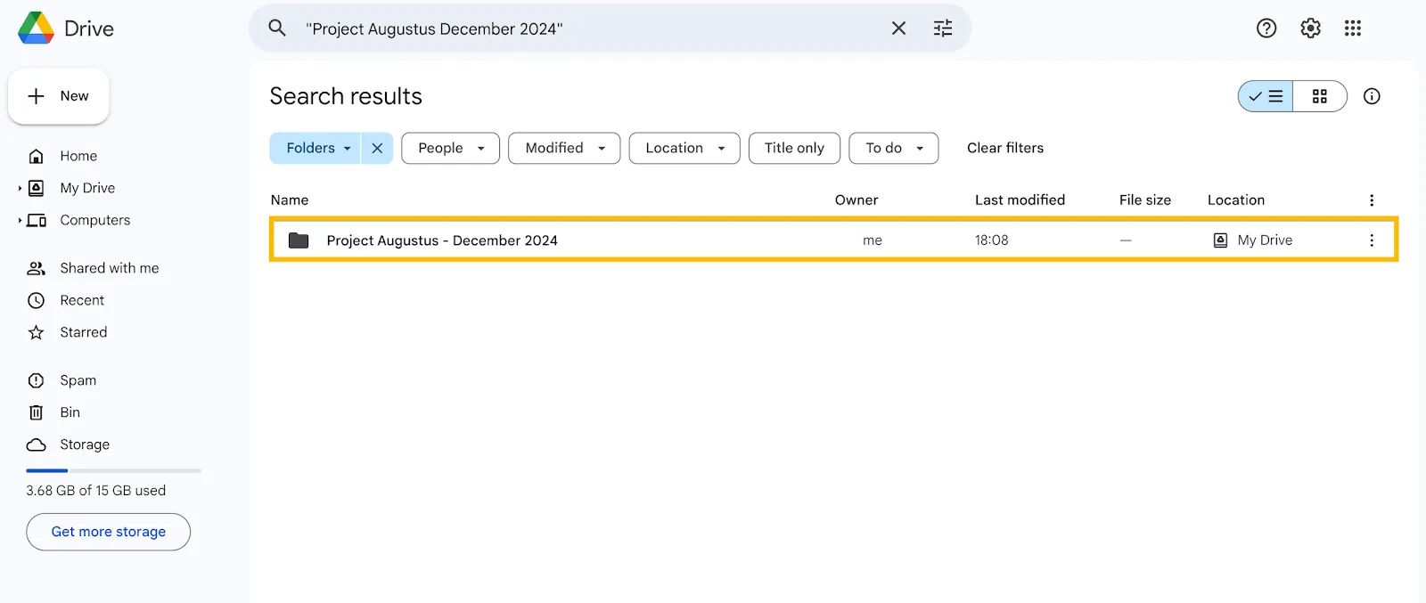The height and width of the screenshot is (603, 1426).
Task: Click the Home house icon
Action: [37, 156]
